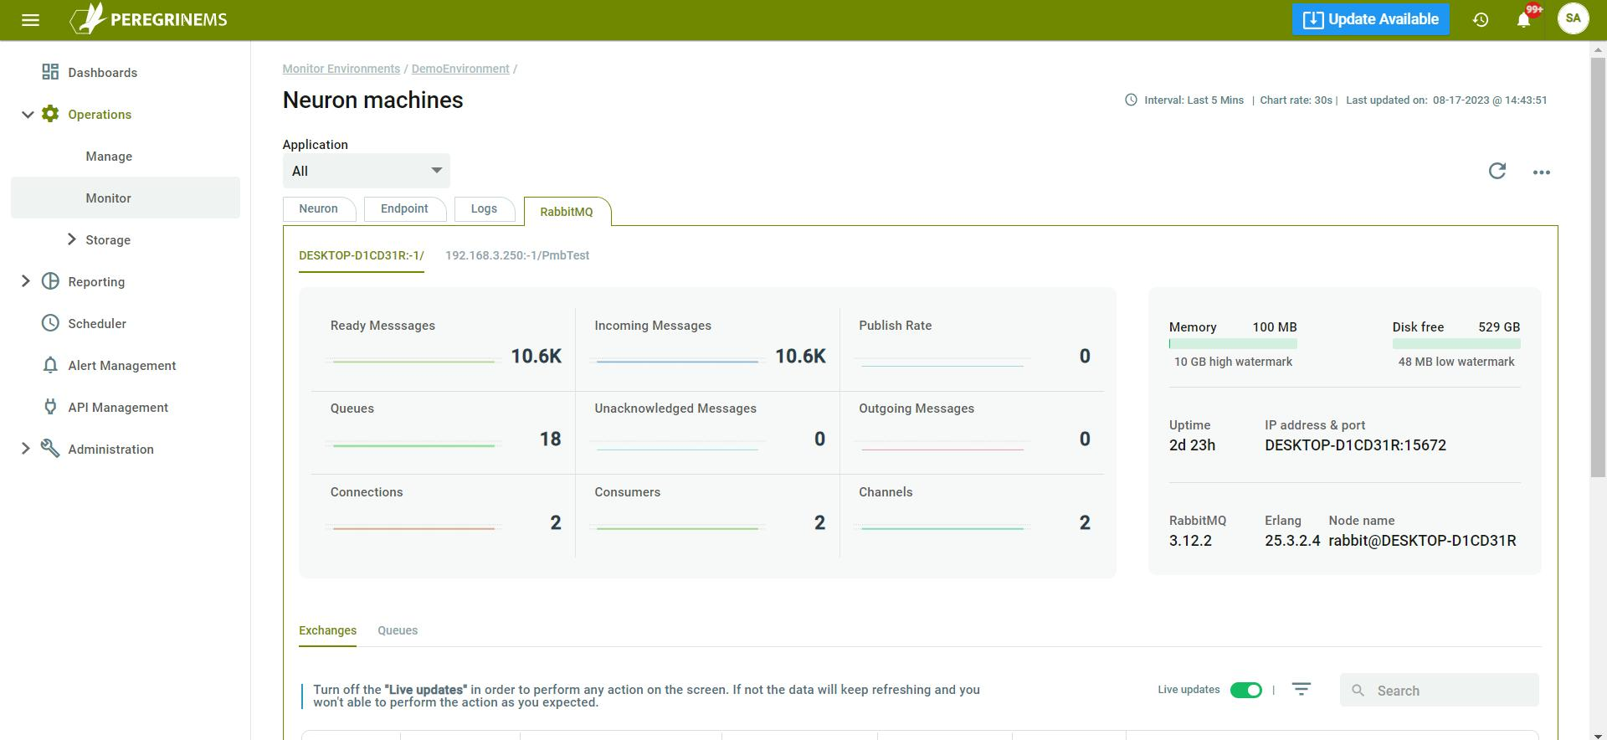
Task: Click the interval clock icon
Action: 1131,100
